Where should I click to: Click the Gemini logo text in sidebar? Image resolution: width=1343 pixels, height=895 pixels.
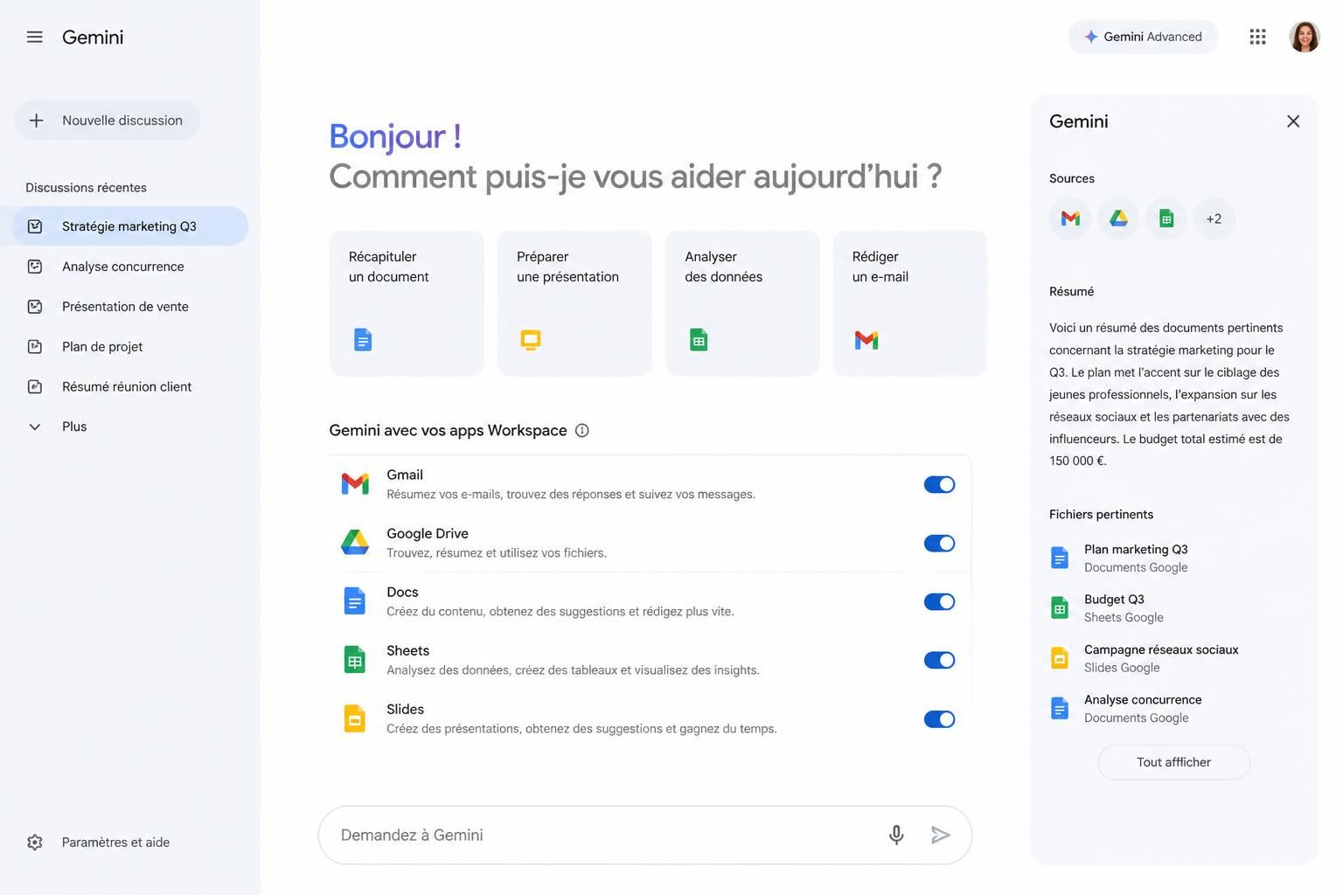click(x=93, y=37)
